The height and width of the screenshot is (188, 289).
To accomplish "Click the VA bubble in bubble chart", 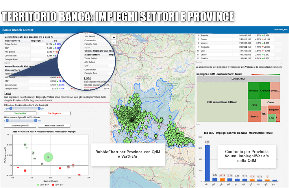I will coord(35,159).
